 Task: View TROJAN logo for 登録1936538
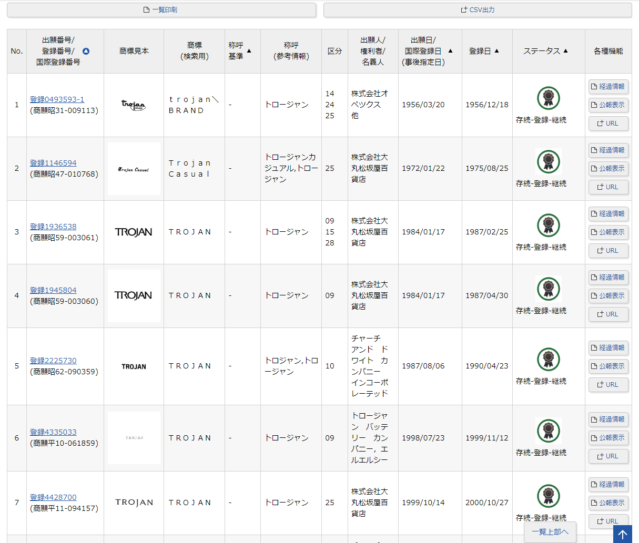point(134,232)
